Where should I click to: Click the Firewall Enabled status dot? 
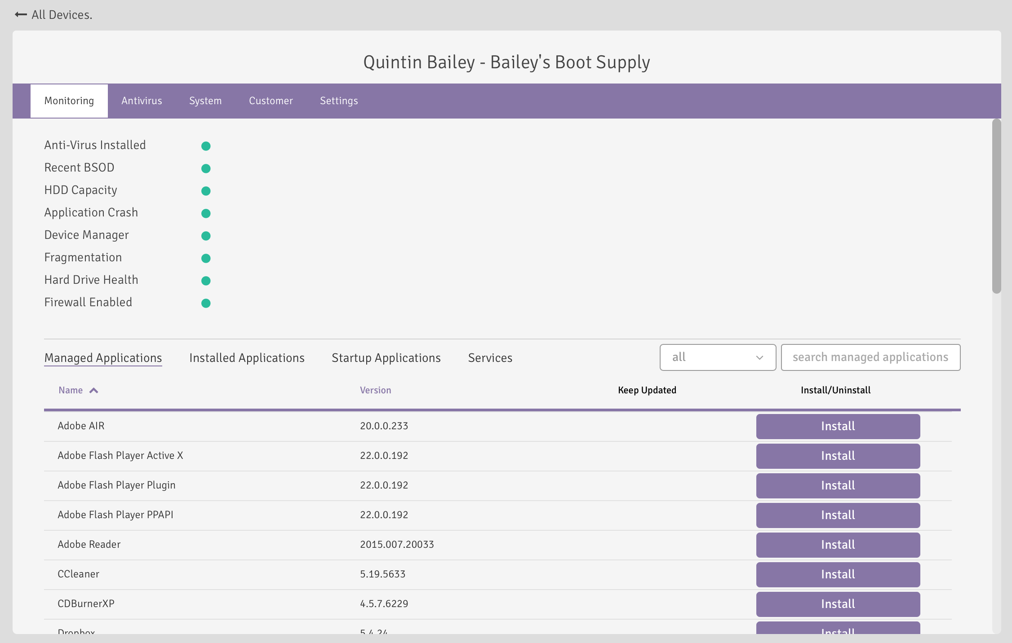pos(206,303)
